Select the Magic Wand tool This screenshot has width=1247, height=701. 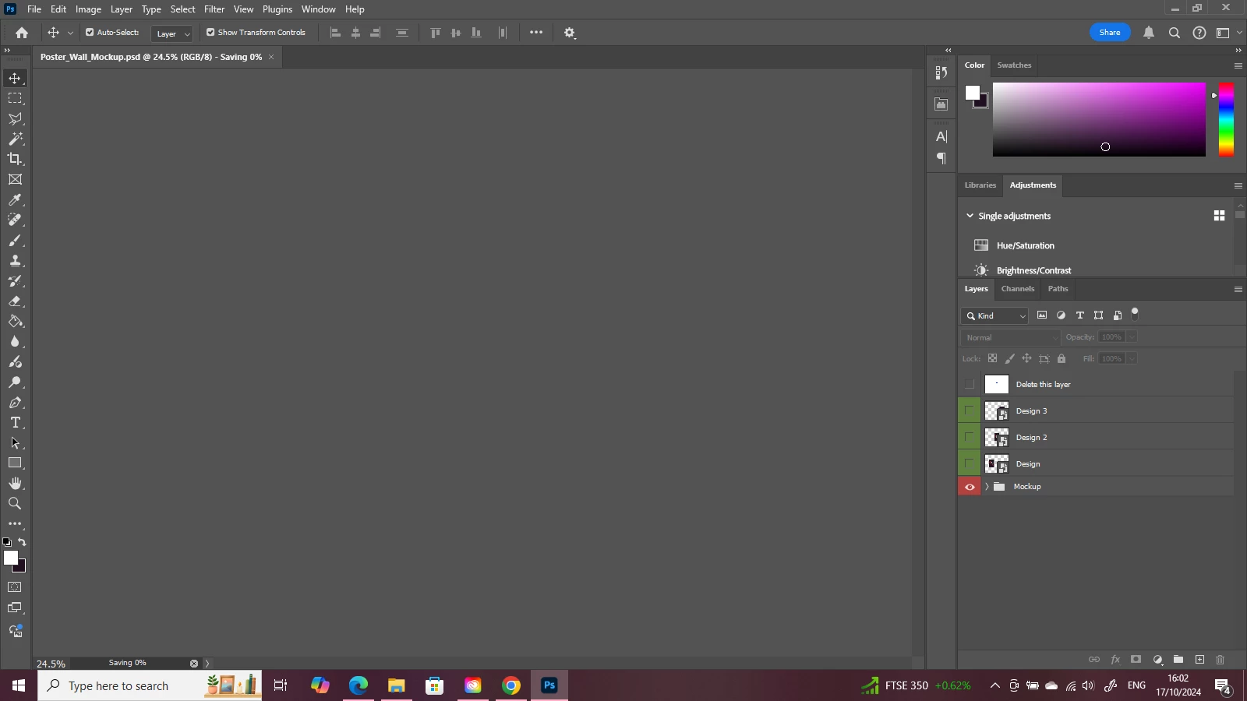[15, 139]
